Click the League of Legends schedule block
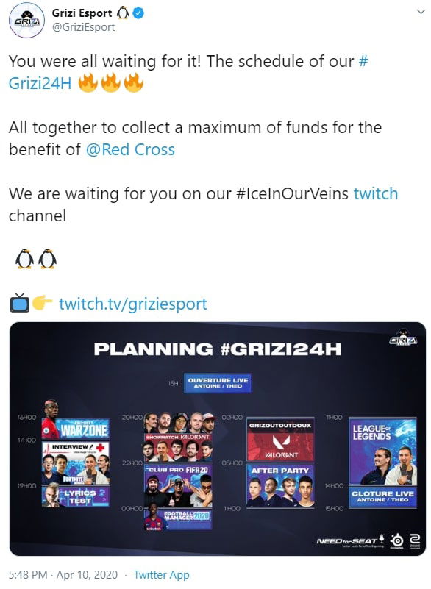The width and height of the screenshot is (431, 589). pyautogui.click(x=382, y=451)
